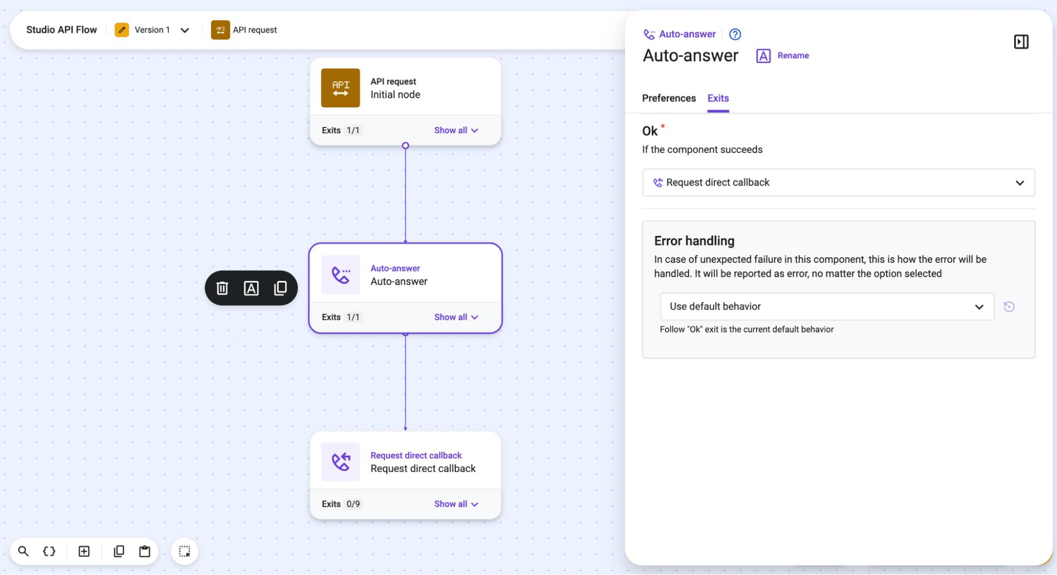Click the Initial node label text
The image size is (1057, 575).
[x=395, y=94]
